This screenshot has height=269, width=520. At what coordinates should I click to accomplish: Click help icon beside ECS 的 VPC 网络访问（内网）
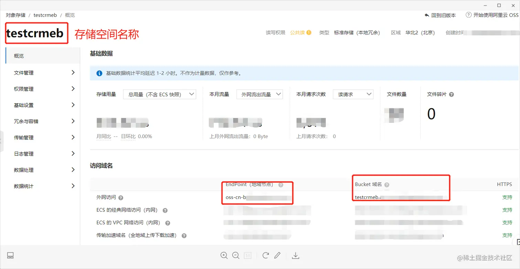[167, 223]
